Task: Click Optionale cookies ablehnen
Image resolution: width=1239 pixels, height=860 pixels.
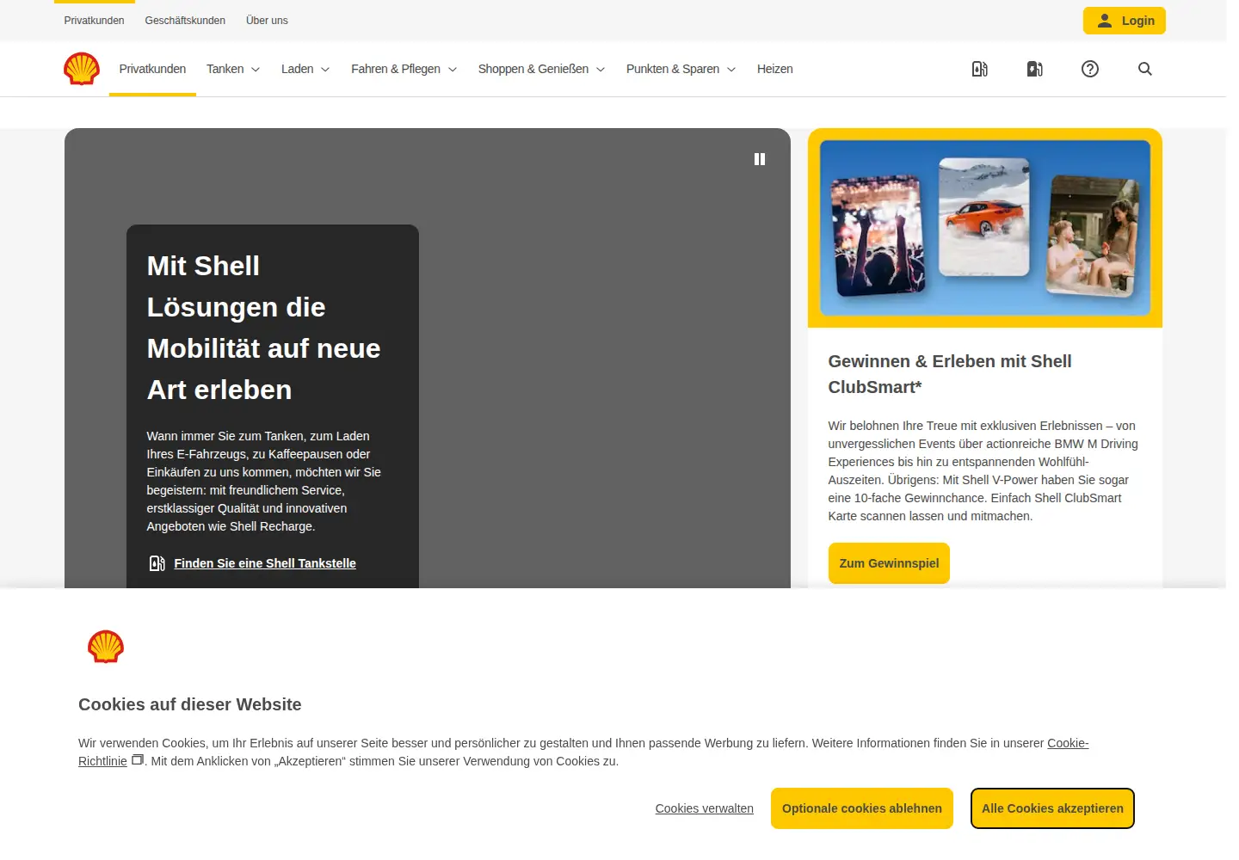Action: [862, 808]
